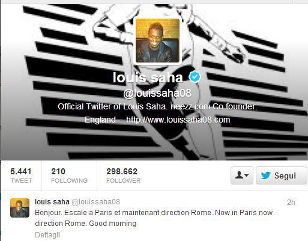Click the @louissaha08 handle in tweet

(x=95, y=202)
